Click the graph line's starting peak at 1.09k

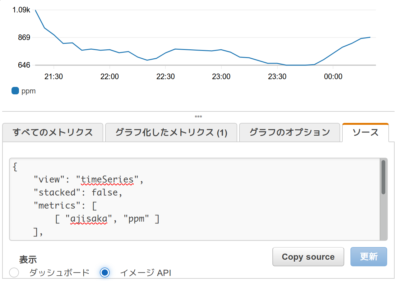pyautogui.click(x=35, y=10)
